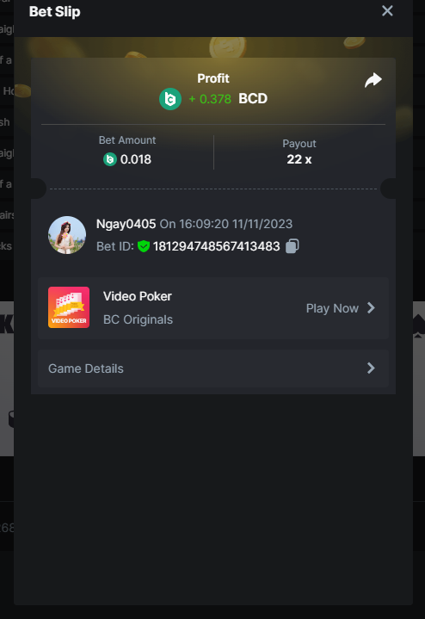Click the share arrow icon
Image resolution: width=425 pixels, height=619 pixels.
[x=373, y=80]
